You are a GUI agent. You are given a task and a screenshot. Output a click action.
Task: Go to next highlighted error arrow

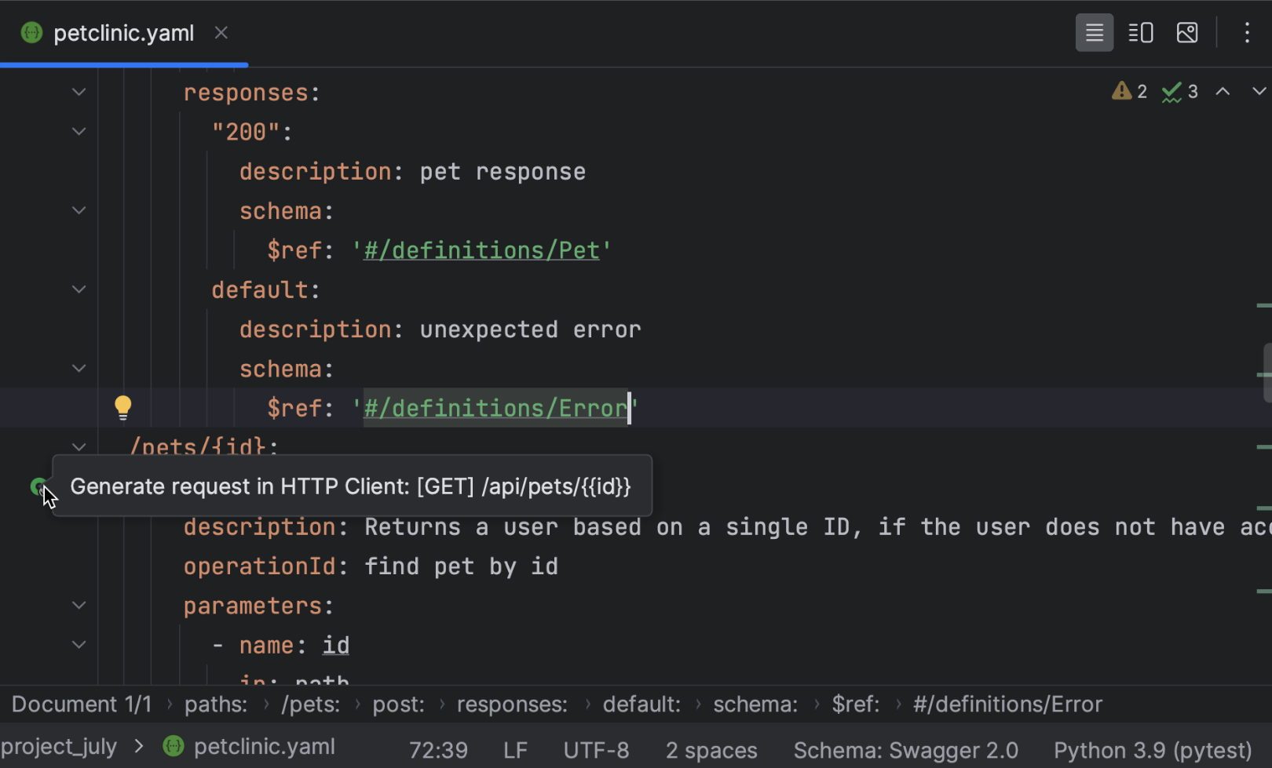click(x=1258, y=92)
